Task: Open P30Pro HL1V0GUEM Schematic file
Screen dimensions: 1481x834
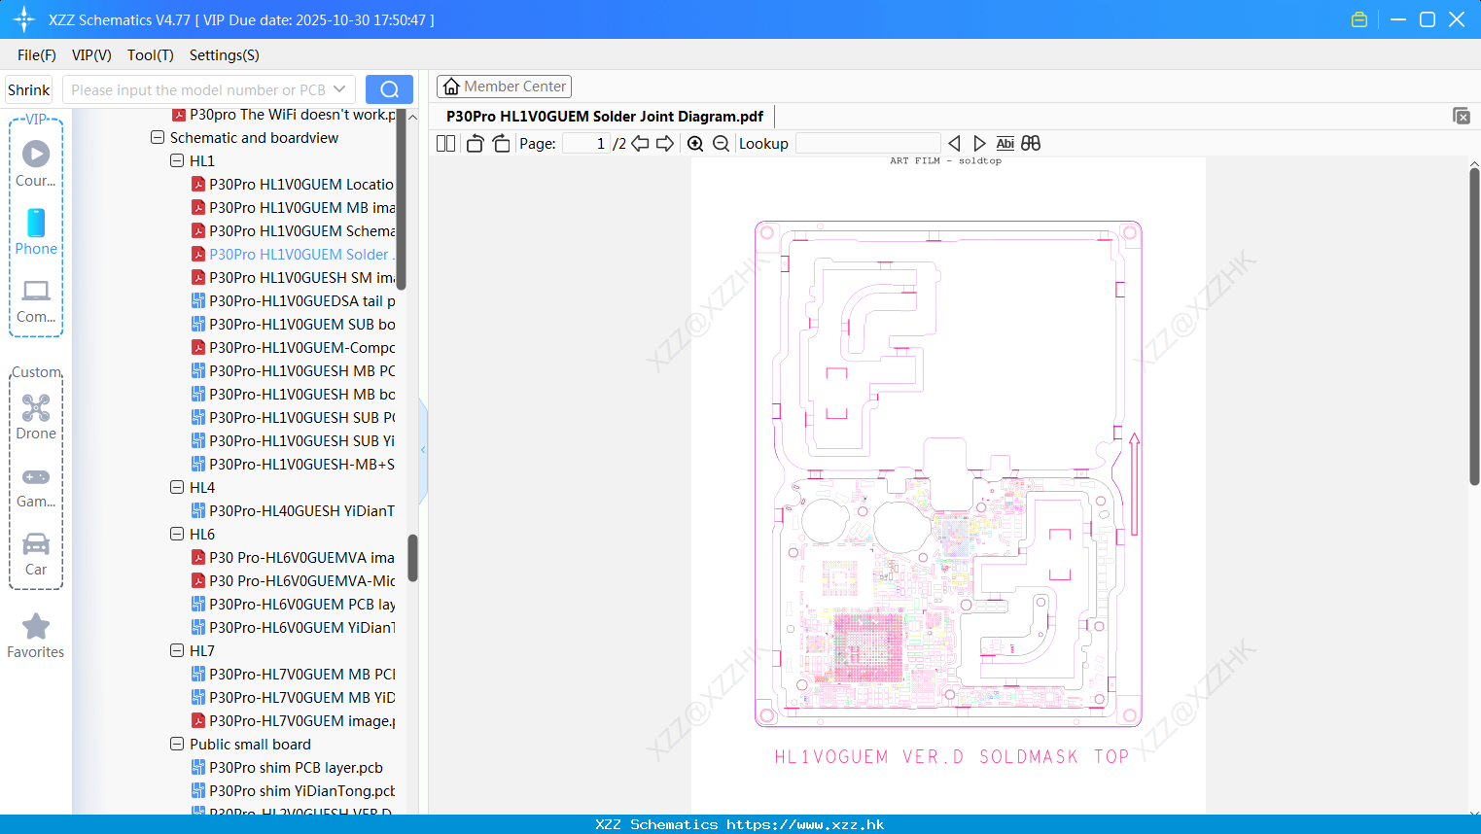Action: (293, 231)
